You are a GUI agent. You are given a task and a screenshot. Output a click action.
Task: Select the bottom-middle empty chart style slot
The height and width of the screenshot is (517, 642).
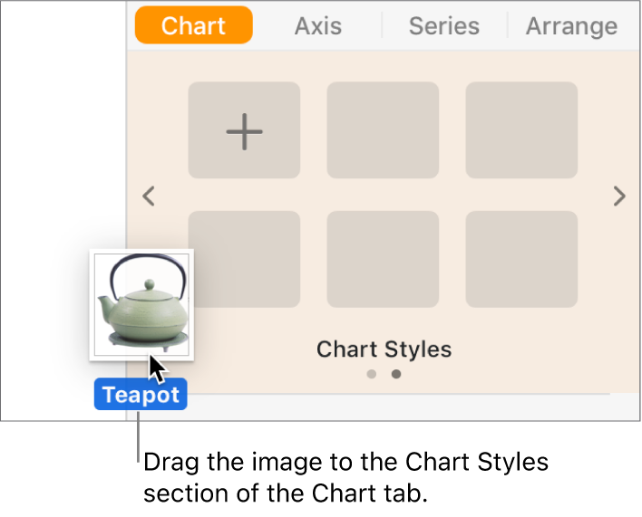(383, 259)
